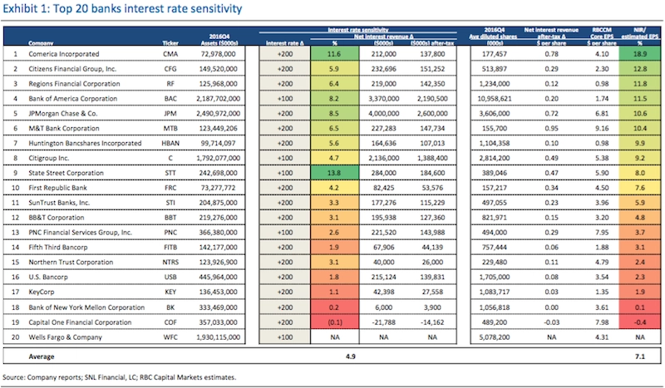Select M&T Bank Corporation name
The height and width of the screenshot is (388, 665).
point(64,128)
